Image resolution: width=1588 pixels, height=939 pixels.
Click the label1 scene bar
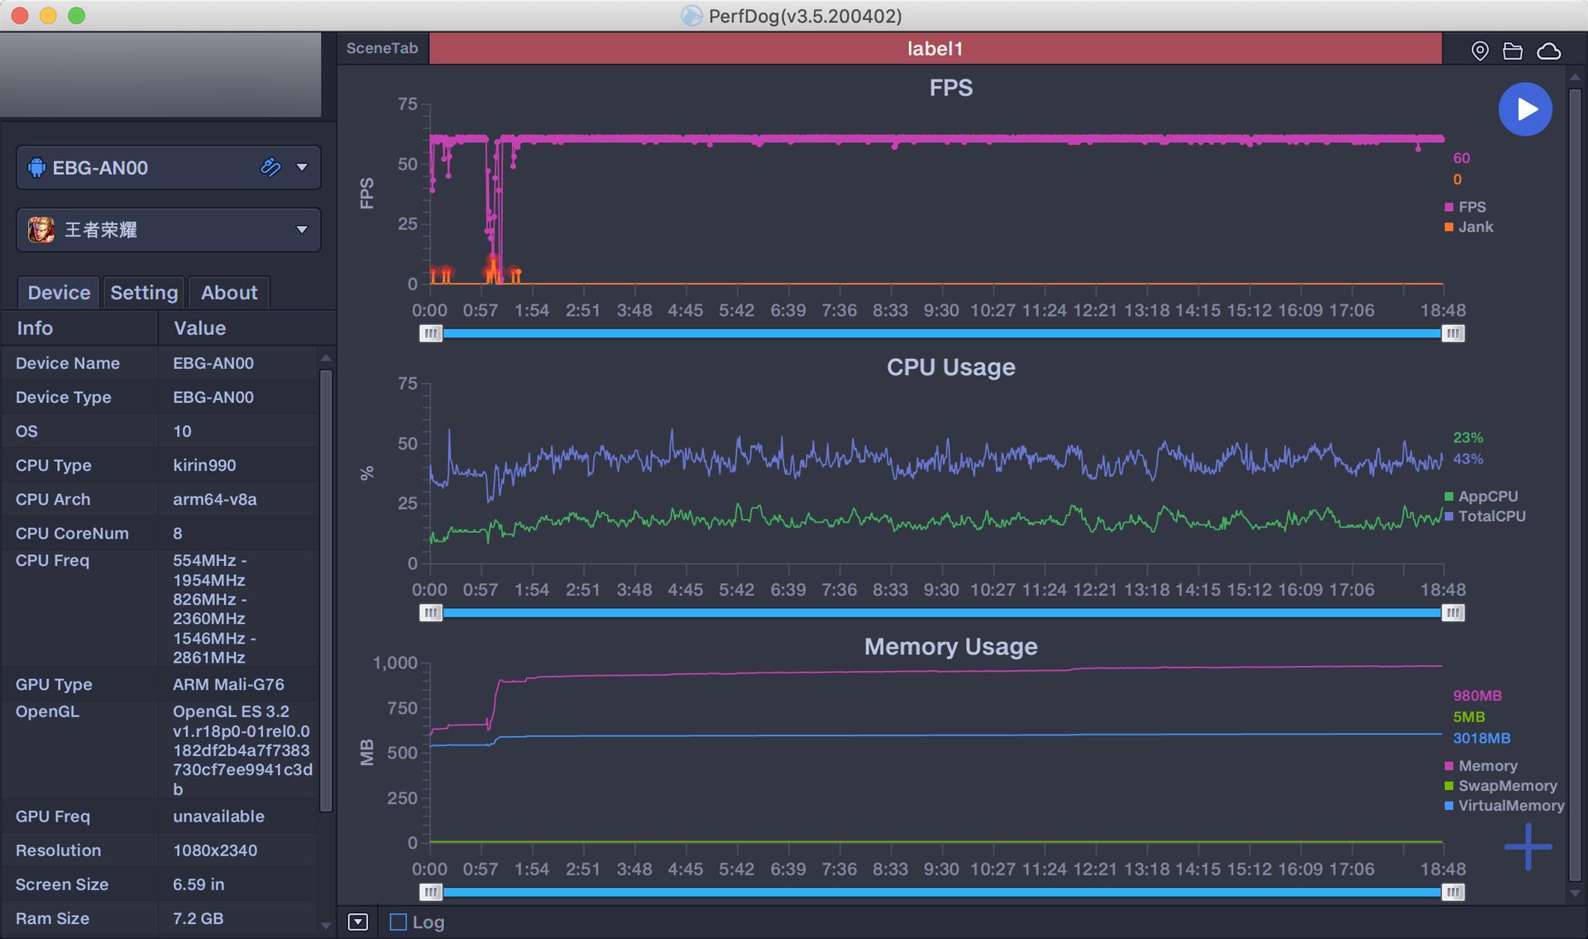(x=935, y=49)
